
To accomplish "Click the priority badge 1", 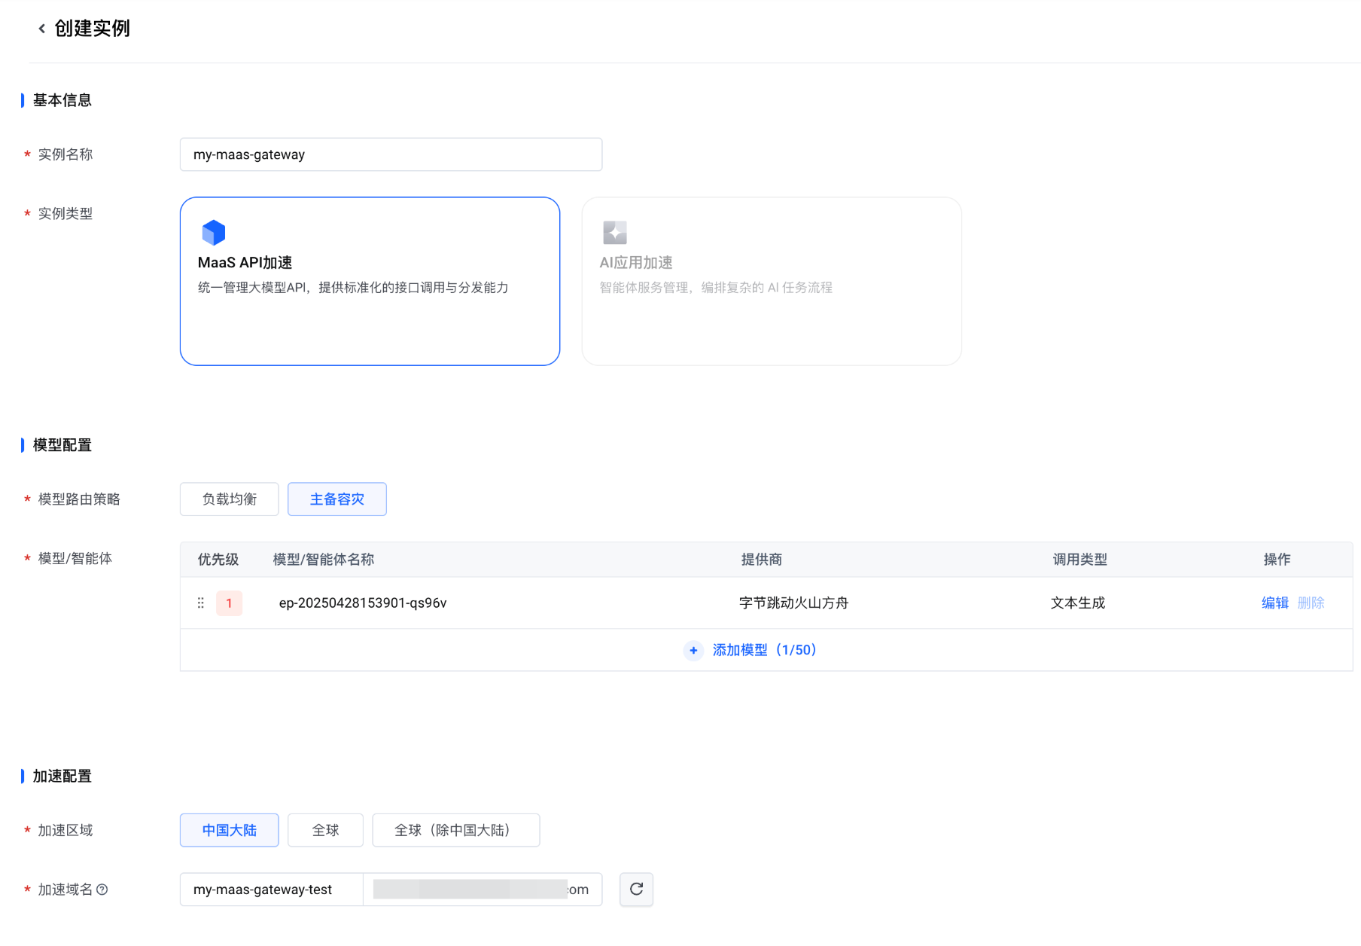I will [x=229, y=603].
